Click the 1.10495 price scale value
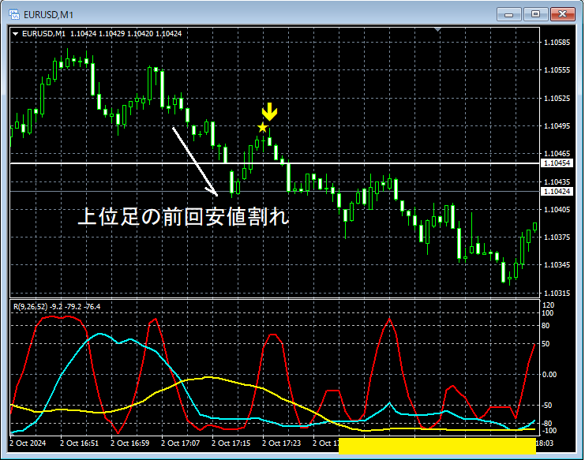The height and width of the screenshot is (460, 585). (557, 126)
